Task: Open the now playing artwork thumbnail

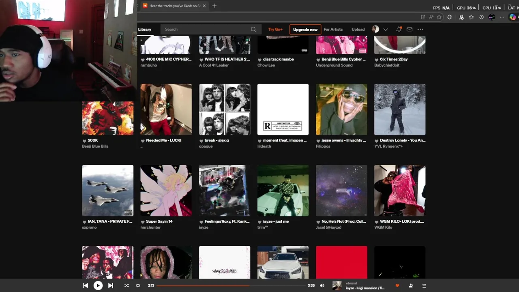Action: coord(337,286)
